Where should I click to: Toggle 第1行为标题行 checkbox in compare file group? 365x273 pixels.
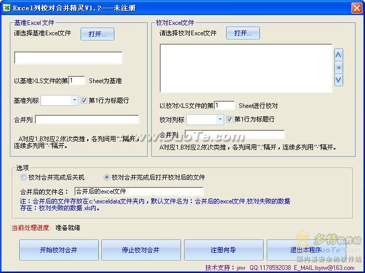pyautogui.click(x=229, y=119)
